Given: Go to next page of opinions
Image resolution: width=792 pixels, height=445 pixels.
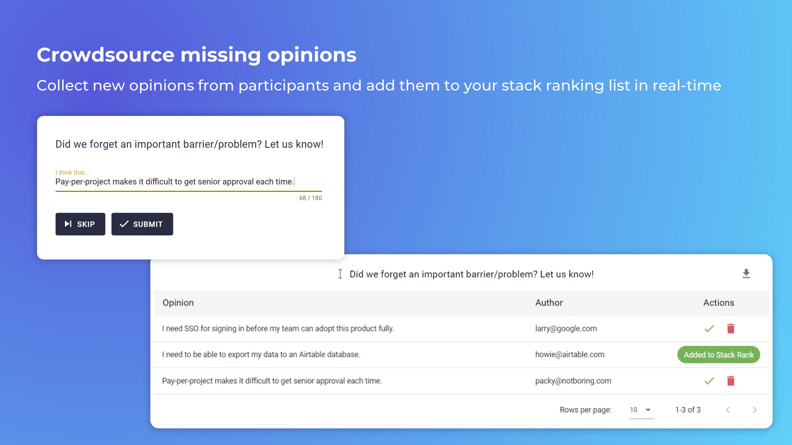Looking at the screenshot, I should coord(755,410).
